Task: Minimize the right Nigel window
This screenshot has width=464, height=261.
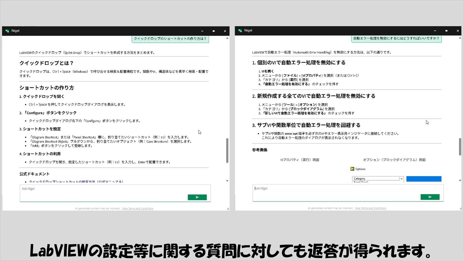Action: coord(435,31)
